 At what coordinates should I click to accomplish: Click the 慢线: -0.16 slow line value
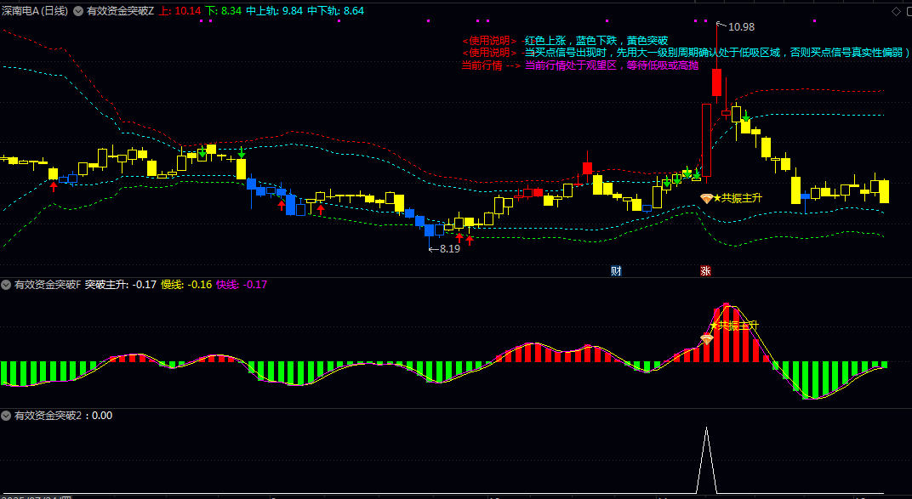[186, 285]
